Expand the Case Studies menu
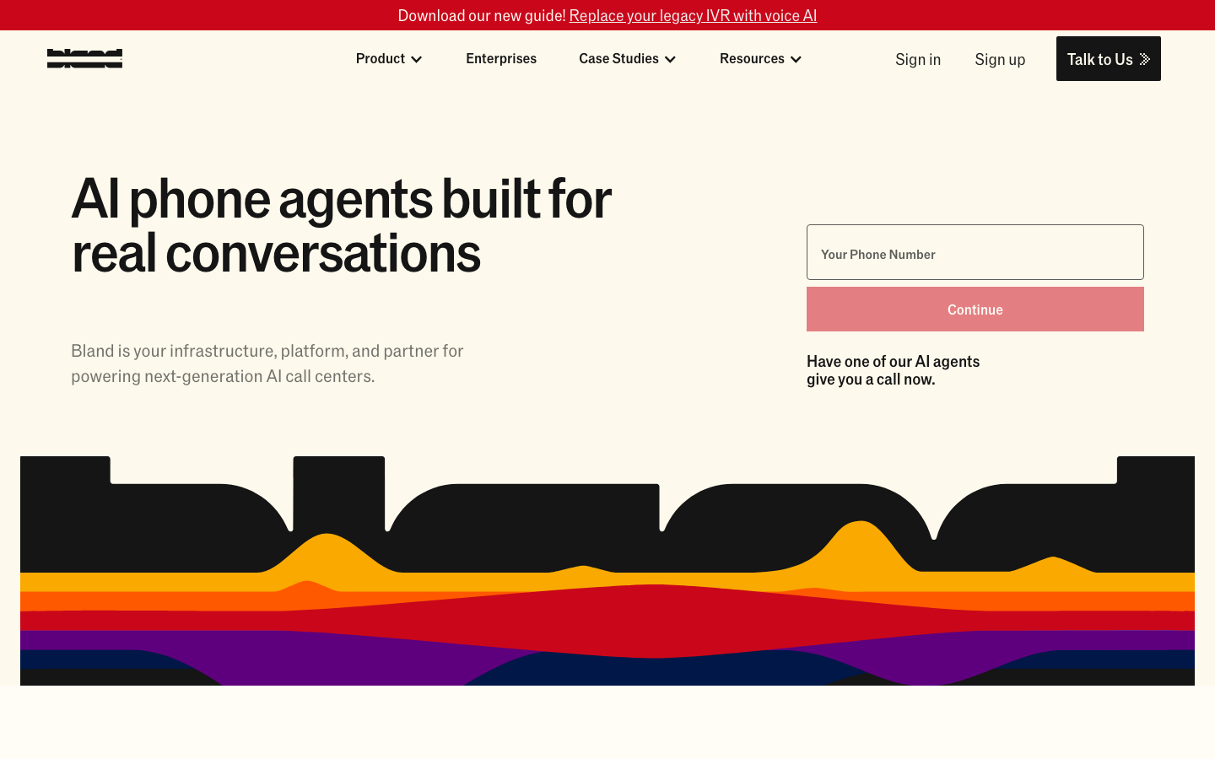 click(x=628, y=58)
